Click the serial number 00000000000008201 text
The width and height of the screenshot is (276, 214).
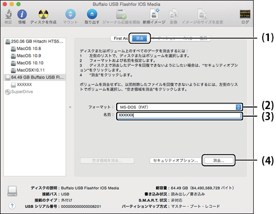pos(81,206)
